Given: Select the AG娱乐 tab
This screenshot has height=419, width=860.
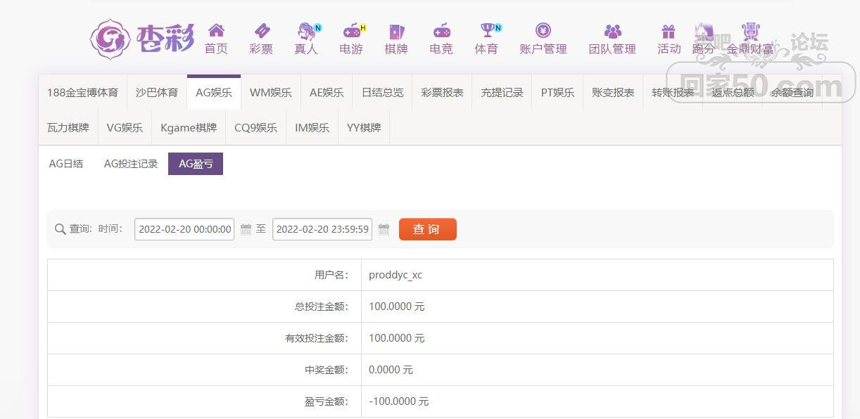Looking at the screenshot, I should click(214, 92).
